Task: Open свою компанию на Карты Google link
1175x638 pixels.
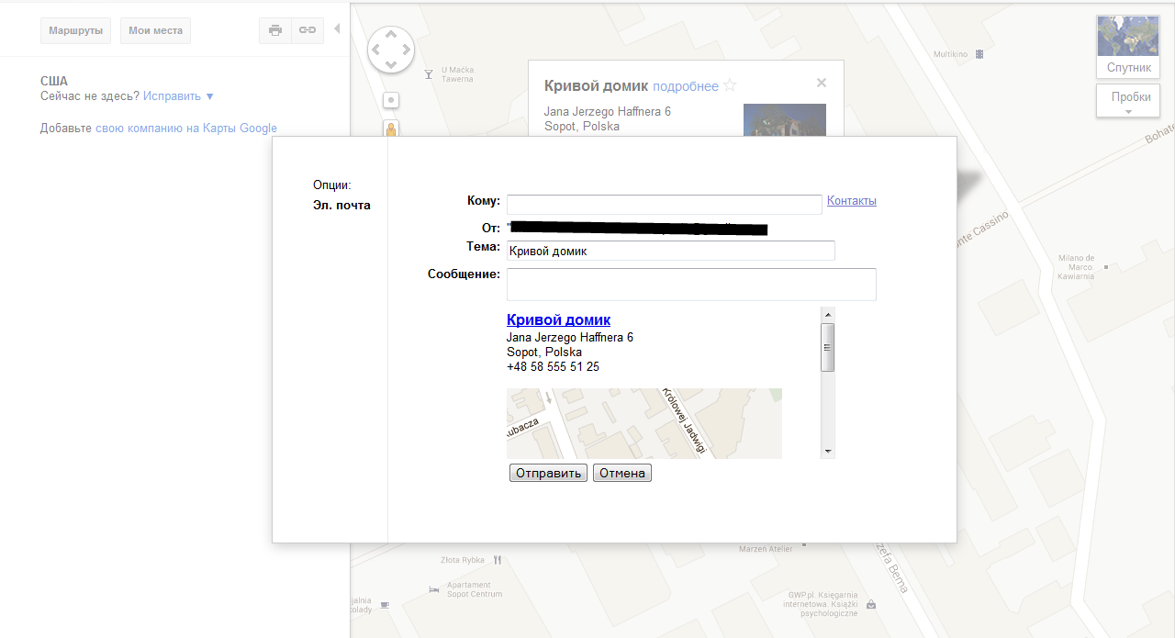Action: tap(185, 129)
